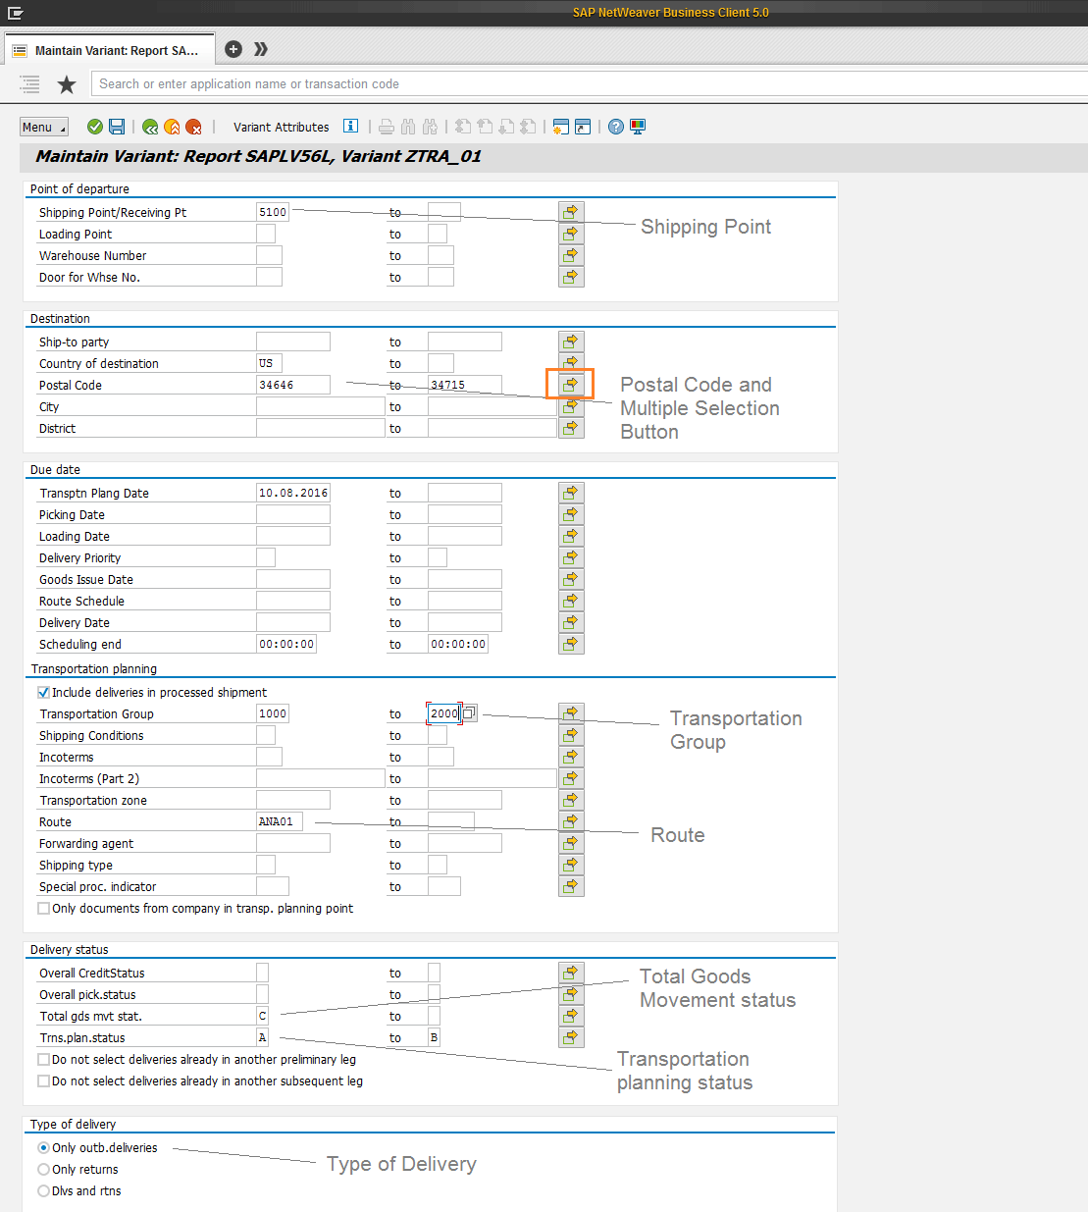Viewport: 1088px width, 1212px height.
Task: Open multiple selection for Route
Action: coord(571,821)
